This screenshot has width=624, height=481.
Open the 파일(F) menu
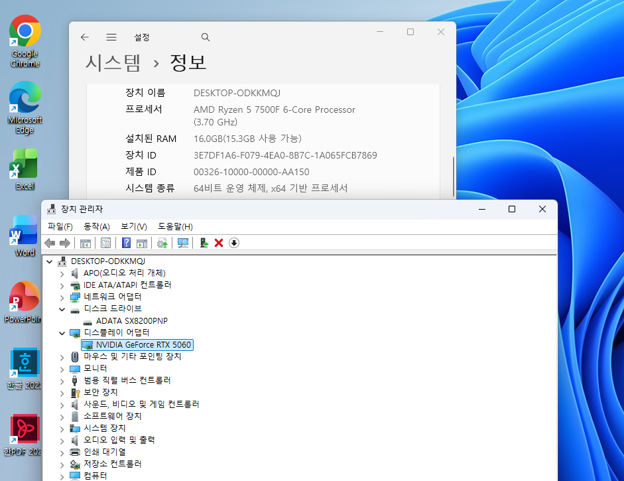[x=60, y=226]
